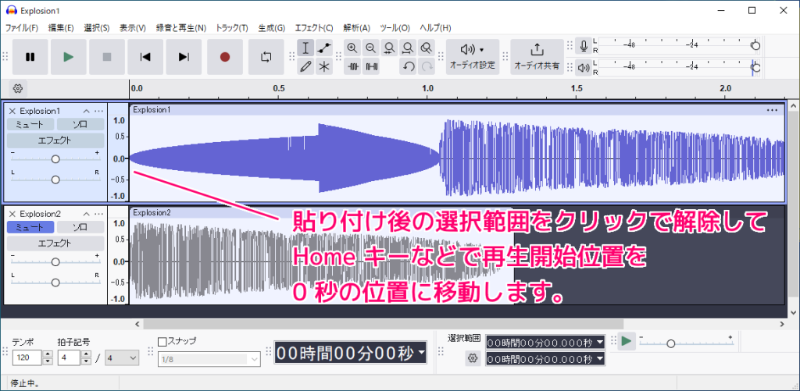Screen dimensions: 800x391
Task: Click Fit Project to Width icon
Action: 407,48
